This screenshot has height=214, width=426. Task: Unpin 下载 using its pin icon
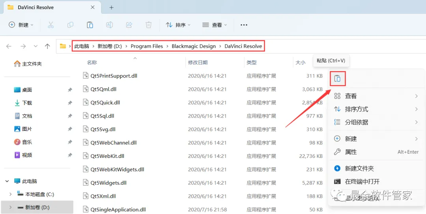(70, 103)
